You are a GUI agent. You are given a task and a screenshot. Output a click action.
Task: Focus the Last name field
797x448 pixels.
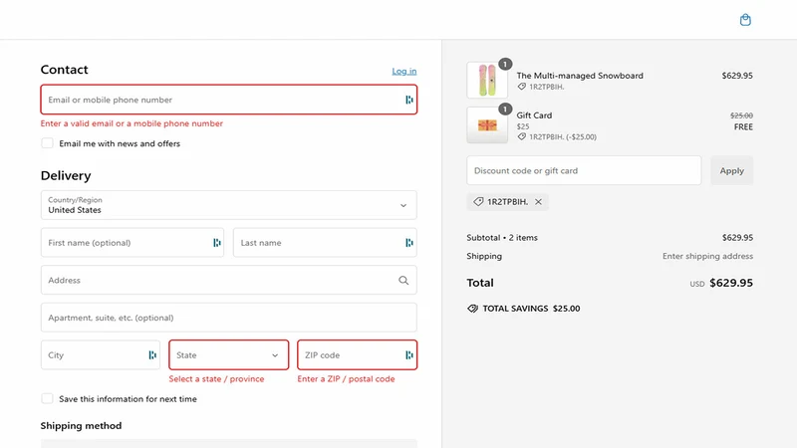click(x=325, y=243)
